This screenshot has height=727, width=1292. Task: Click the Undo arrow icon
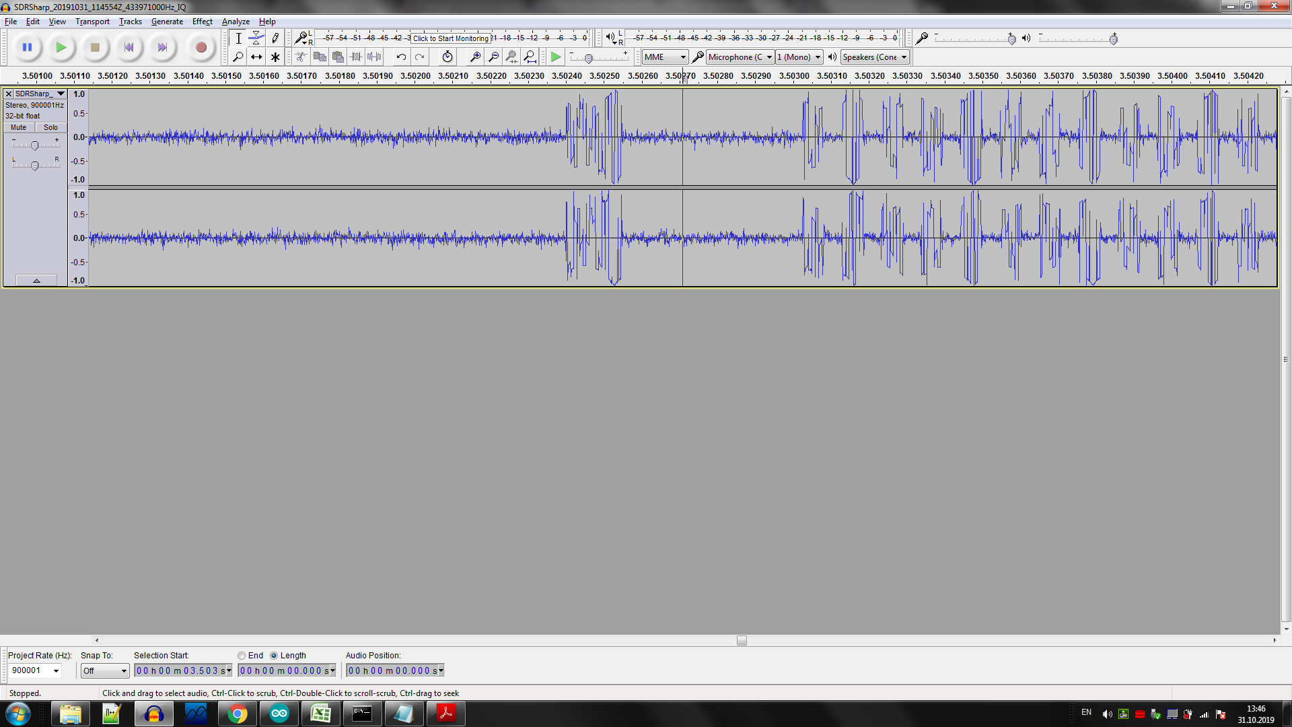point(401,57)
